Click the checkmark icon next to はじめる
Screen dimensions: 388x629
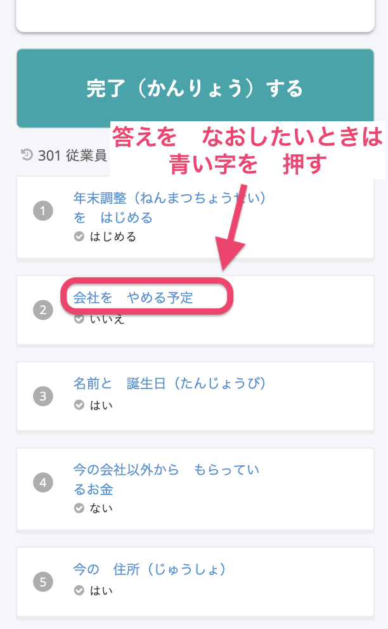tap(79, 237)
